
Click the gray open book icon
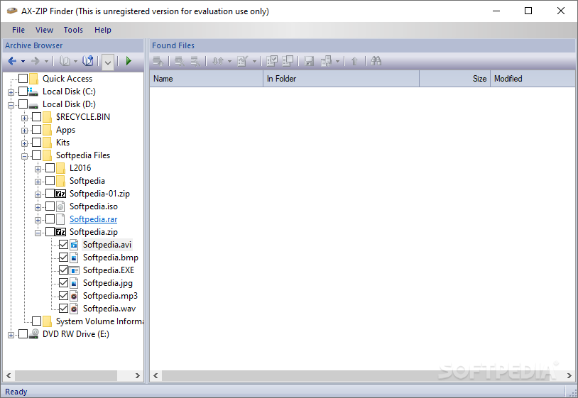[x=65, y=61]
